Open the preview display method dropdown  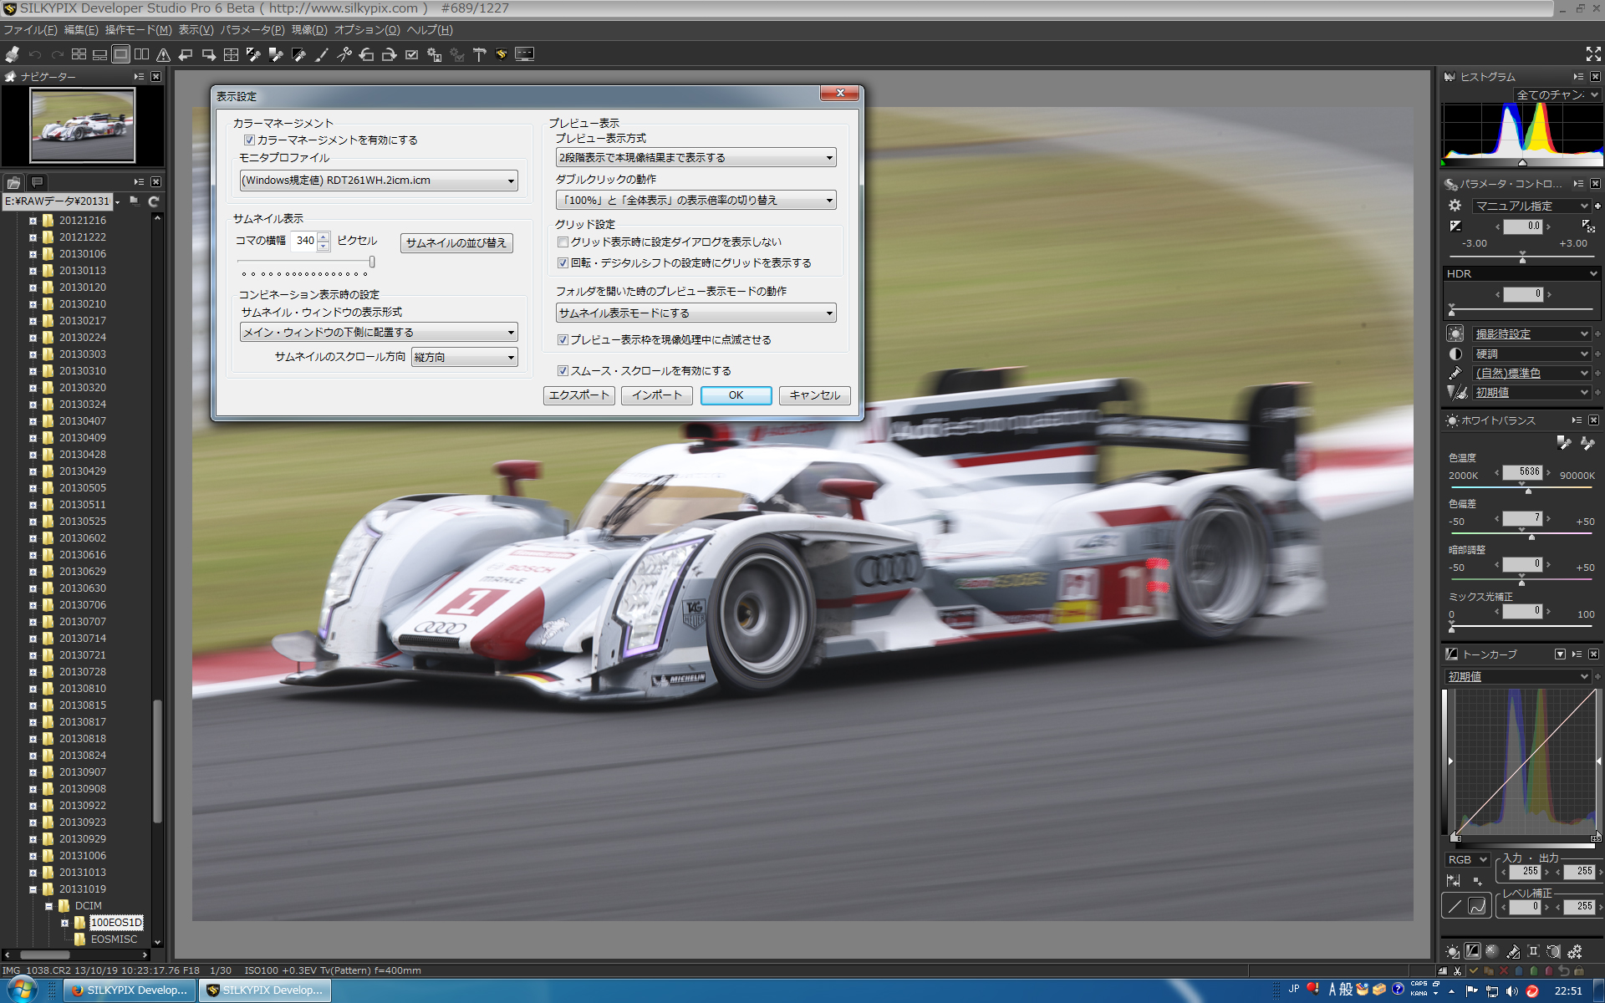695,158
